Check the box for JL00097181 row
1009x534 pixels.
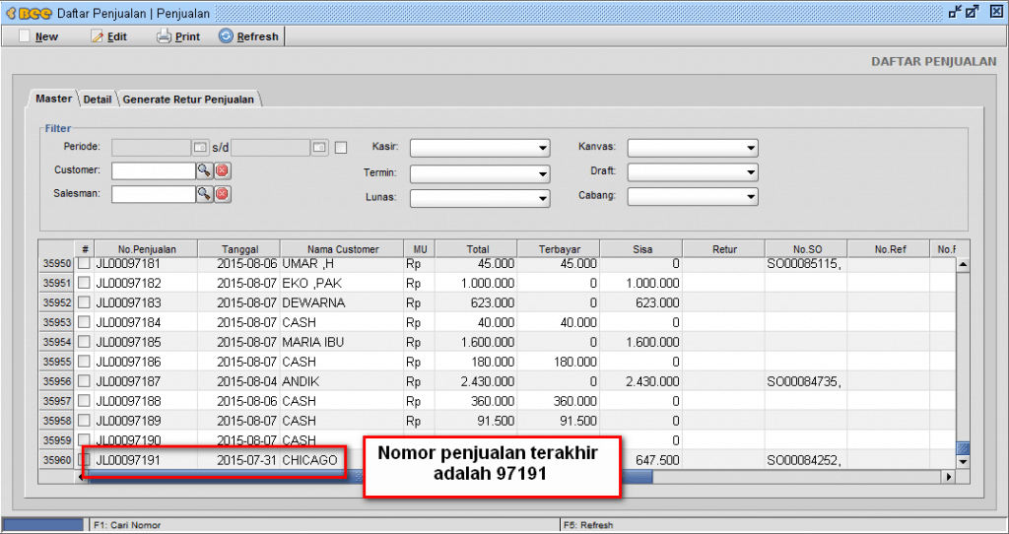(x=85, y=264)
